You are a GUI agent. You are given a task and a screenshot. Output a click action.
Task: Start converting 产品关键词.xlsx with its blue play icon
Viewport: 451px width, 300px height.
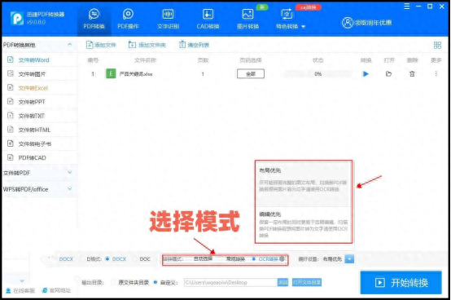click(366, 74)
